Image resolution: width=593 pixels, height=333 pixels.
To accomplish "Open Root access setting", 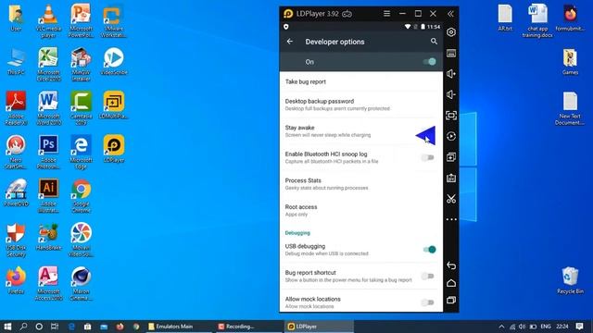I will point(361,210).
